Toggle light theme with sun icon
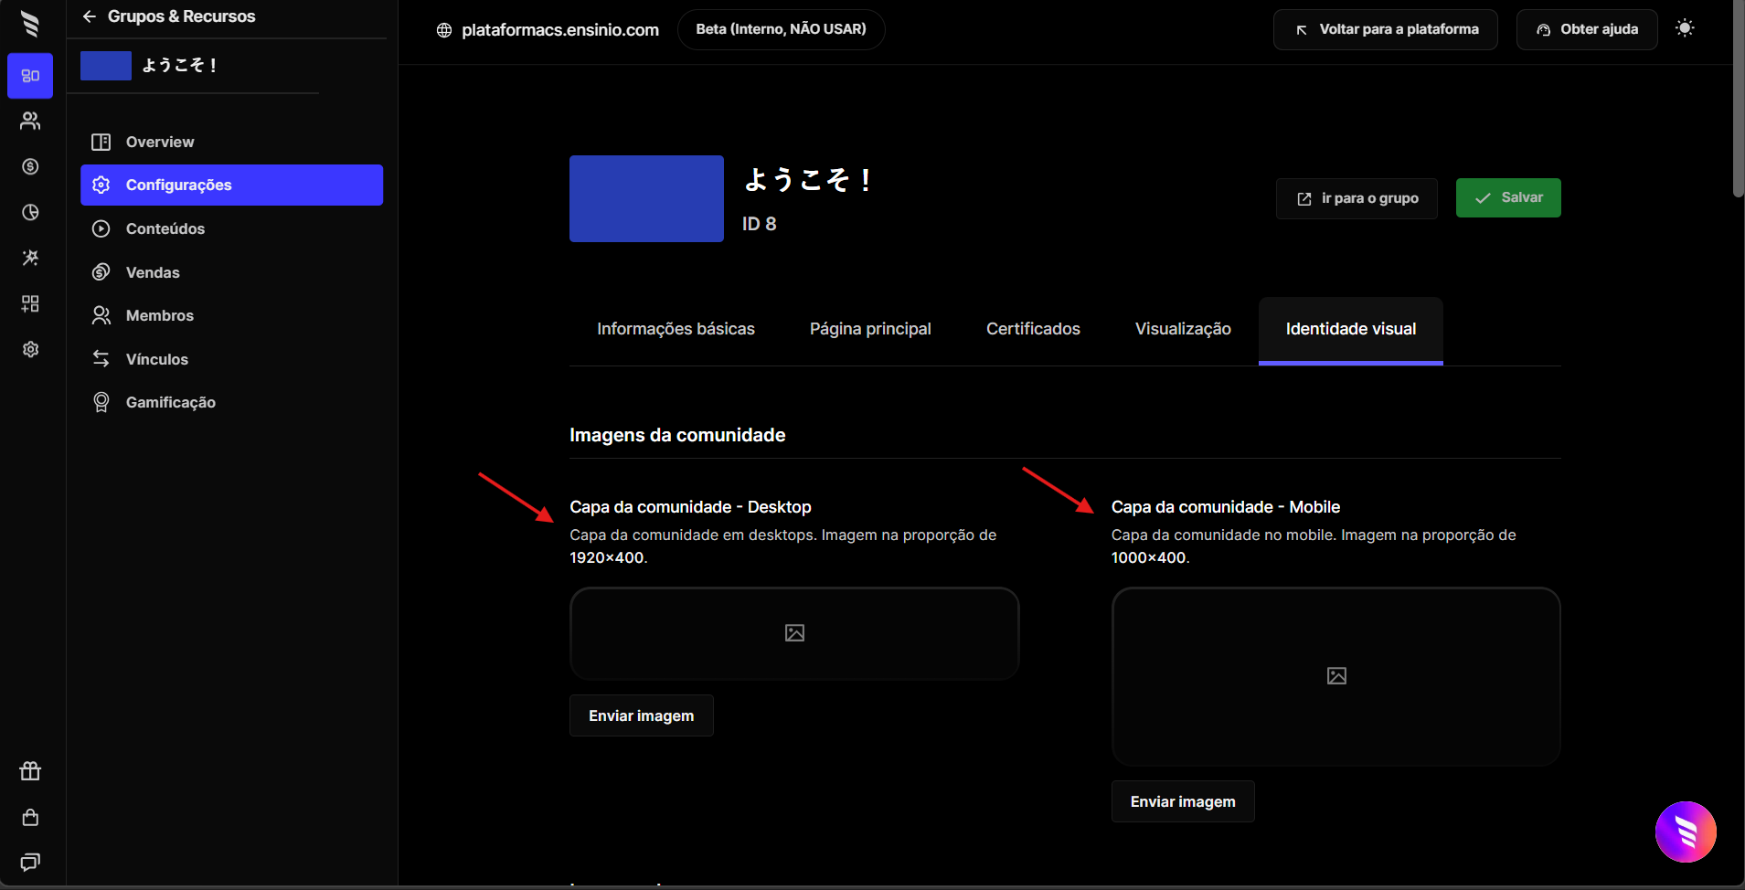Viewport: 1745px width, 890px height. coord(1685,28)
